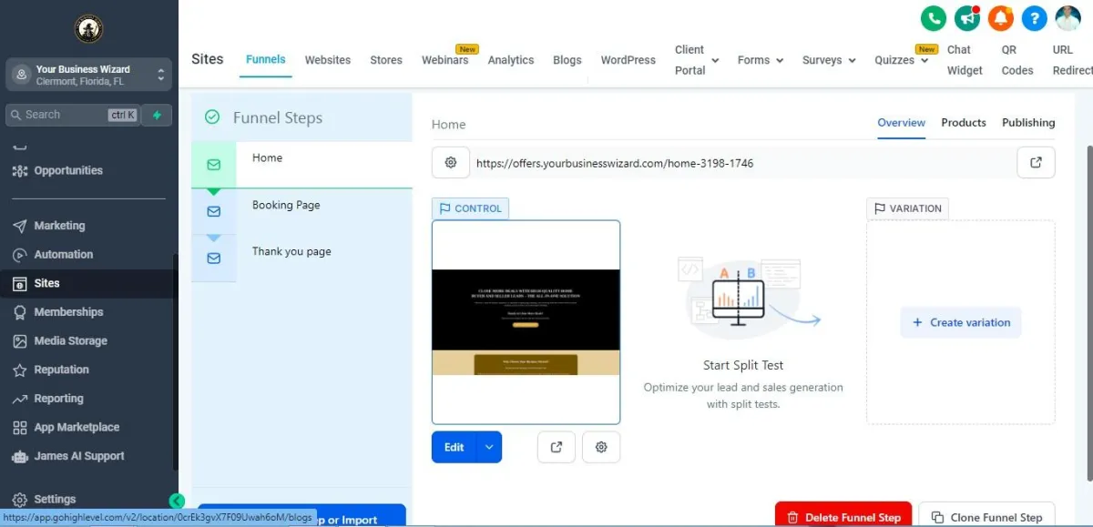Screen dimensions: 1093x527
Task: Open Sites in the sidebar
Action: pyautogui.click(x=46, y=283)
